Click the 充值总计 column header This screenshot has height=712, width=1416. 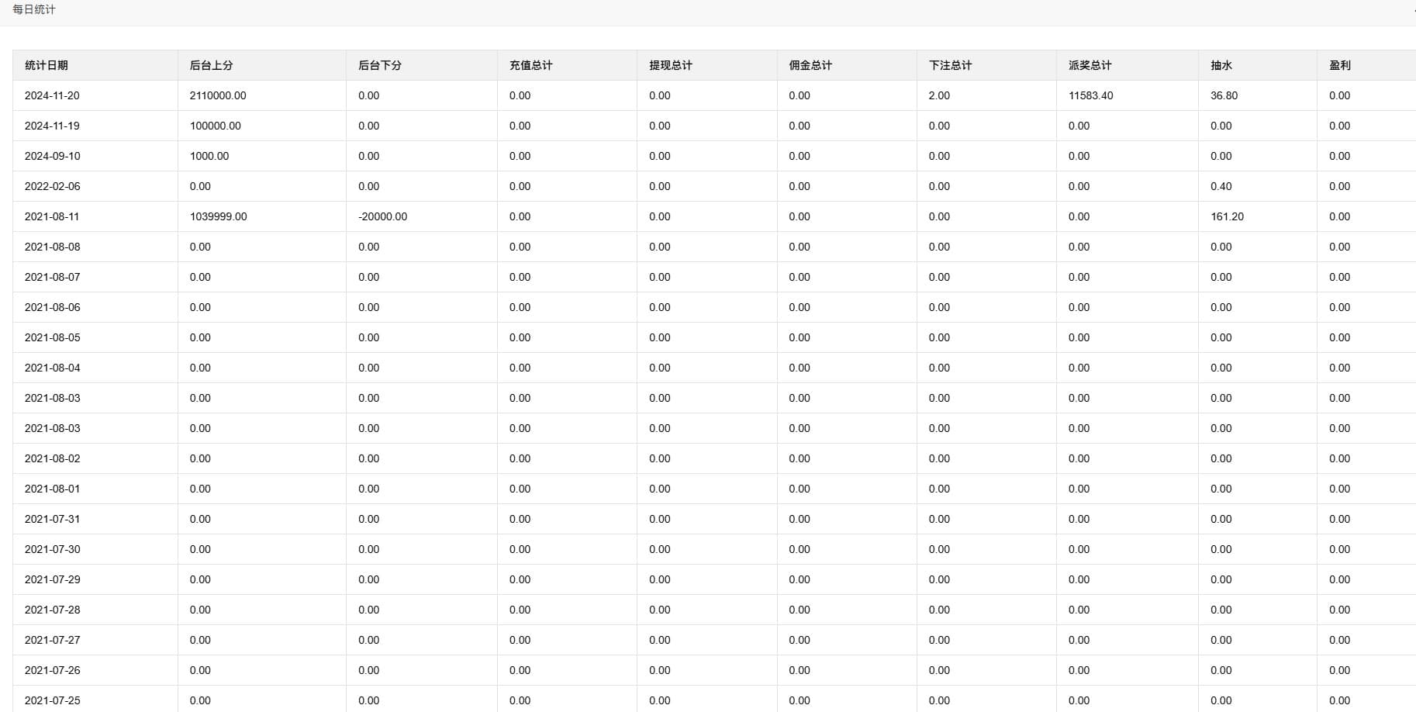click(x=531, y=65)
